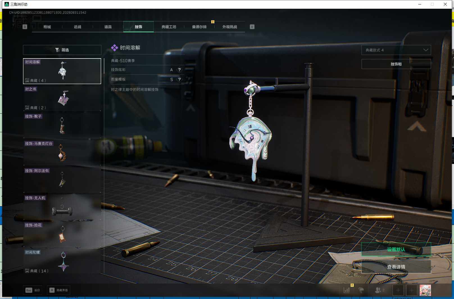Click the H 隐藏界面 hide-interface button
Image resolution: width=454 pixels, height=299 pixels.
(x=58, y=290)
